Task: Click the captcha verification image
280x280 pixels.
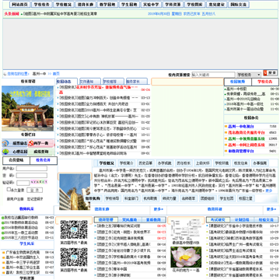Action: (x=39, y=182)
